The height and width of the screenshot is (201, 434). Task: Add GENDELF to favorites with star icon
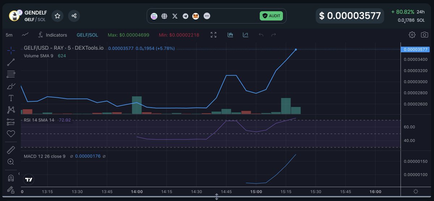pos(58,16)
